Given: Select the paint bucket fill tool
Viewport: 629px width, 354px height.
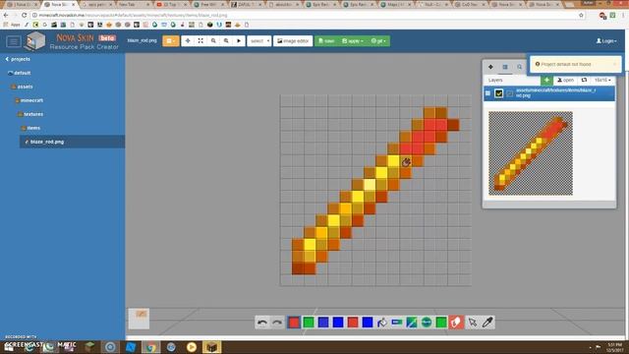Looking at the screenshot, I should click(382, 323).
